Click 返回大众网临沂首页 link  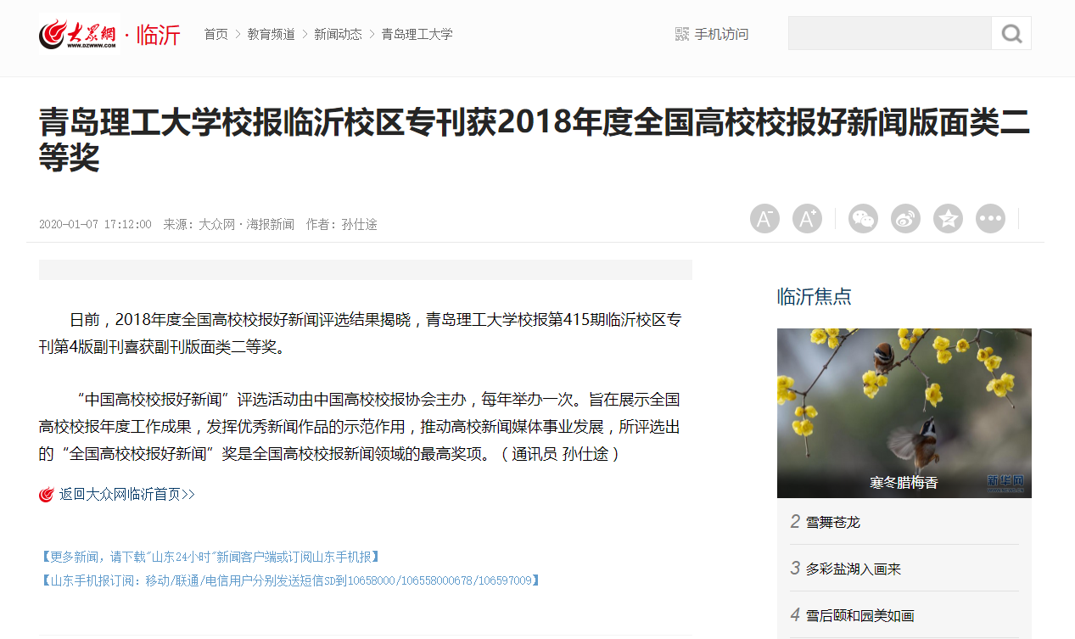pos(126,494)
